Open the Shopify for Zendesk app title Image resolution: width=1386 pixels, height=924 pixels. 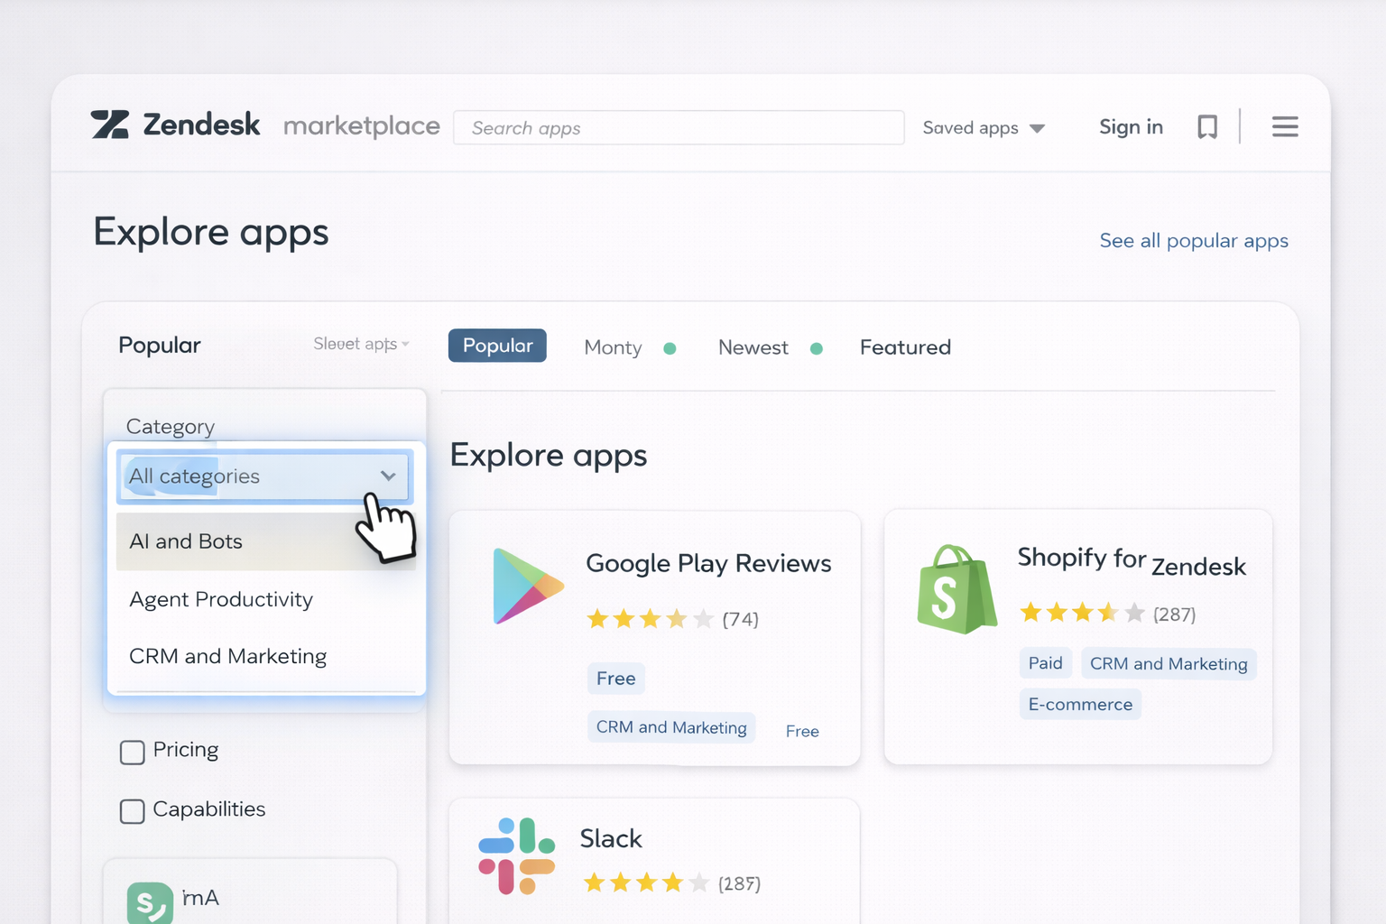(x=1132, y=561)
